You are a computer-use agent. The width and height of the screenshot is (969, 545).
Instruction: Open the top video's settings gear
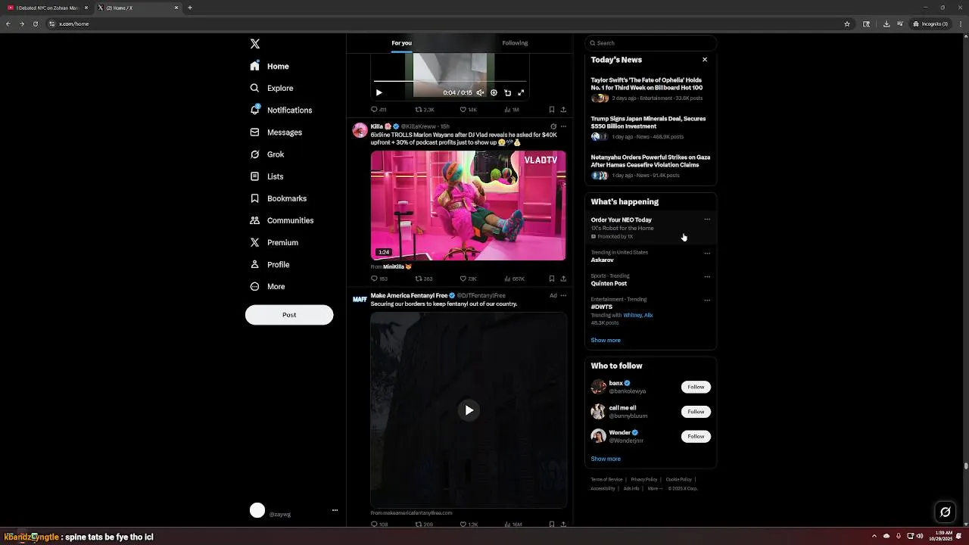[494, 92]
